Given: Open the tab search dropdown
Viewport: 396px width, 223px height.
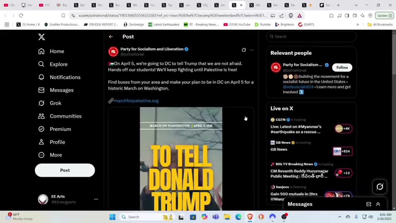Looking at the screenshot, I should tap(356, 5).
